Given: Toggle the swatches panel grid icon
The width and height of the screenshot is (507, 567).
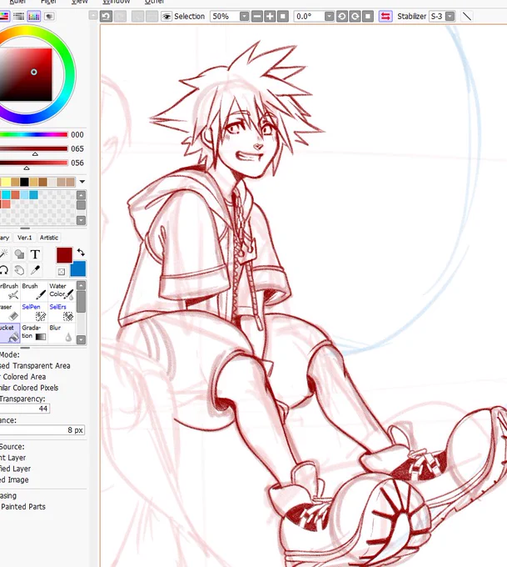Looking at the screenshot, I should click(33, 17).
